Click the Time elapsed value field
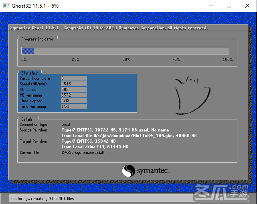 coord(74,101)
